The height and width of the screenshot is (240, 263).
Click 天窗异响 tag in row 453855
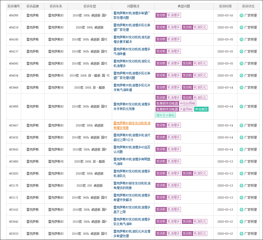click(x=186, y=109)
